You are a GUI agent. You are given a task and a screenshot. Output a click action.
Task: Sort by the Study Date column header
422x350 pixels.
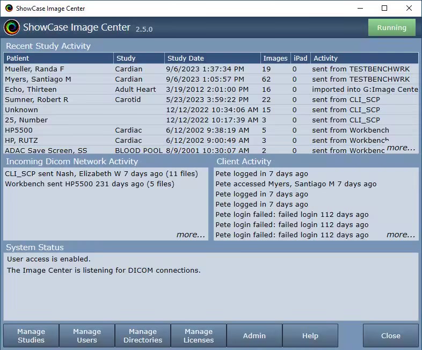pyautogui.click(x=212, y=58)
